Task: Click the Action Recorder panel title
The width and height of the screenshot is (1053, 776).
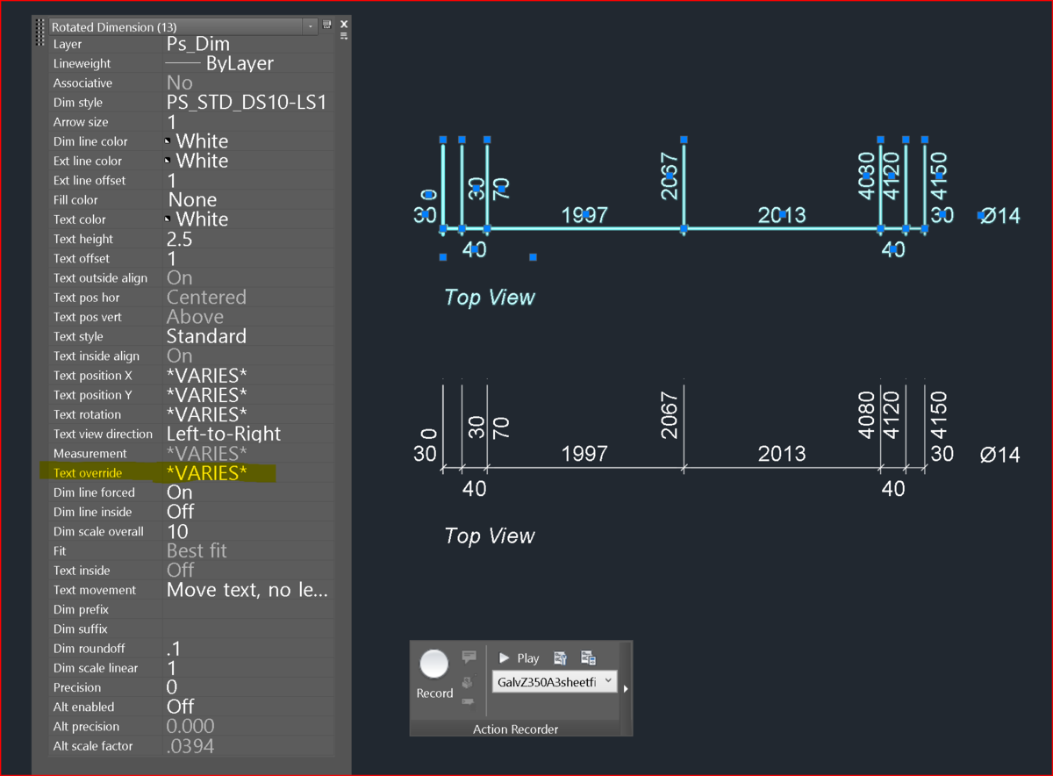Action: (x=515, y=729)
